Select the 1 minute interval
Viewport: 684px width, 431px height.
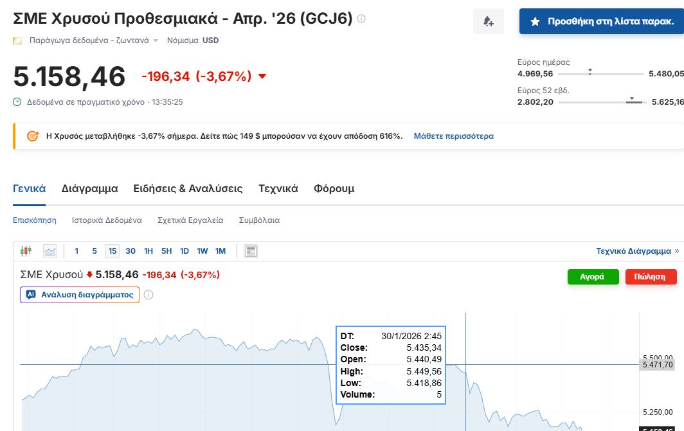coord(76,251)
